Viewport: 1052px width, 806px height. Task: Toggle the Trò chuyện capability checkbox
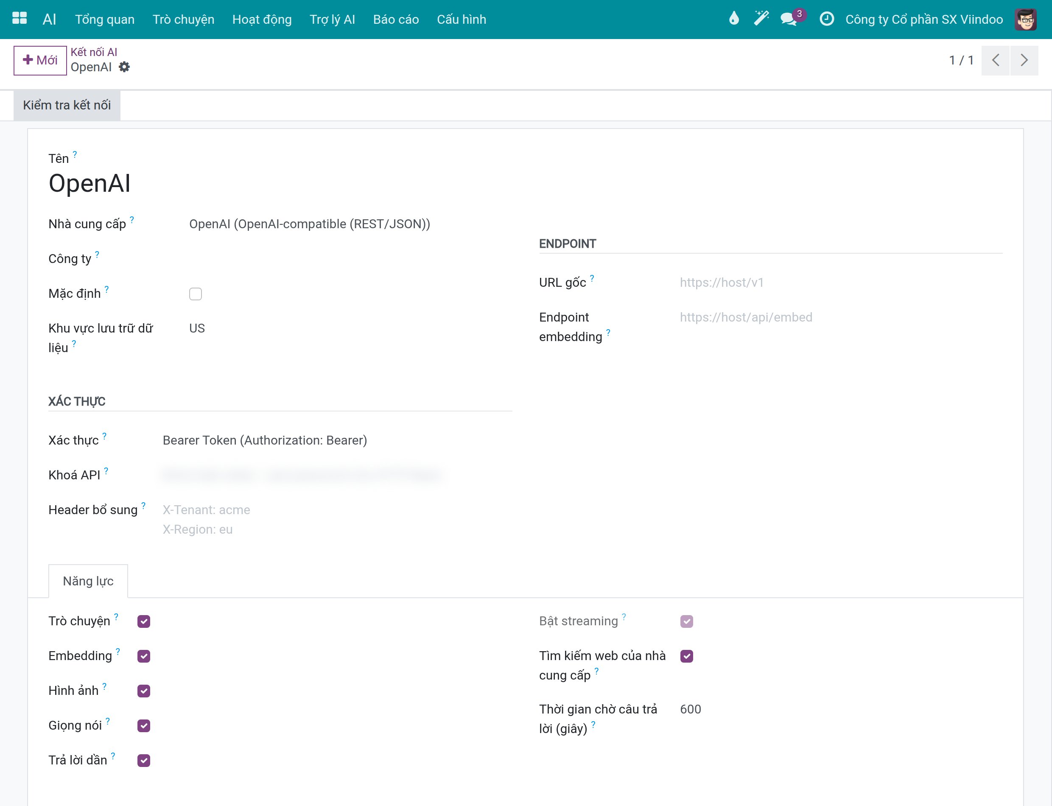tap(143, 621)
